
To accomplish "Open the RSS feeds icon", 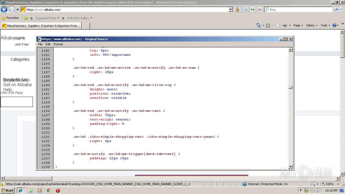I will coord(268,25).
